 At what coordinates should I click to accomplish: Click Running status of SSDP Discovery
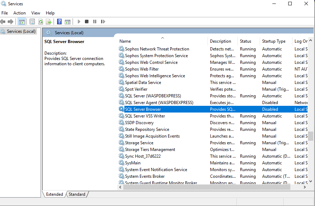[x=248, y=123]
